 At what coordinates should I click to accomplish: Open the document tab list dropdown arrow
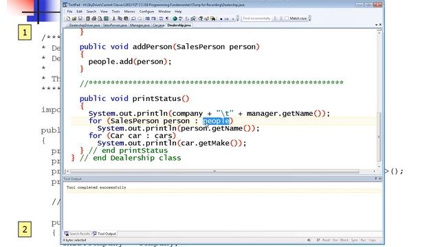pyautogui.click(x=376, y=25)
